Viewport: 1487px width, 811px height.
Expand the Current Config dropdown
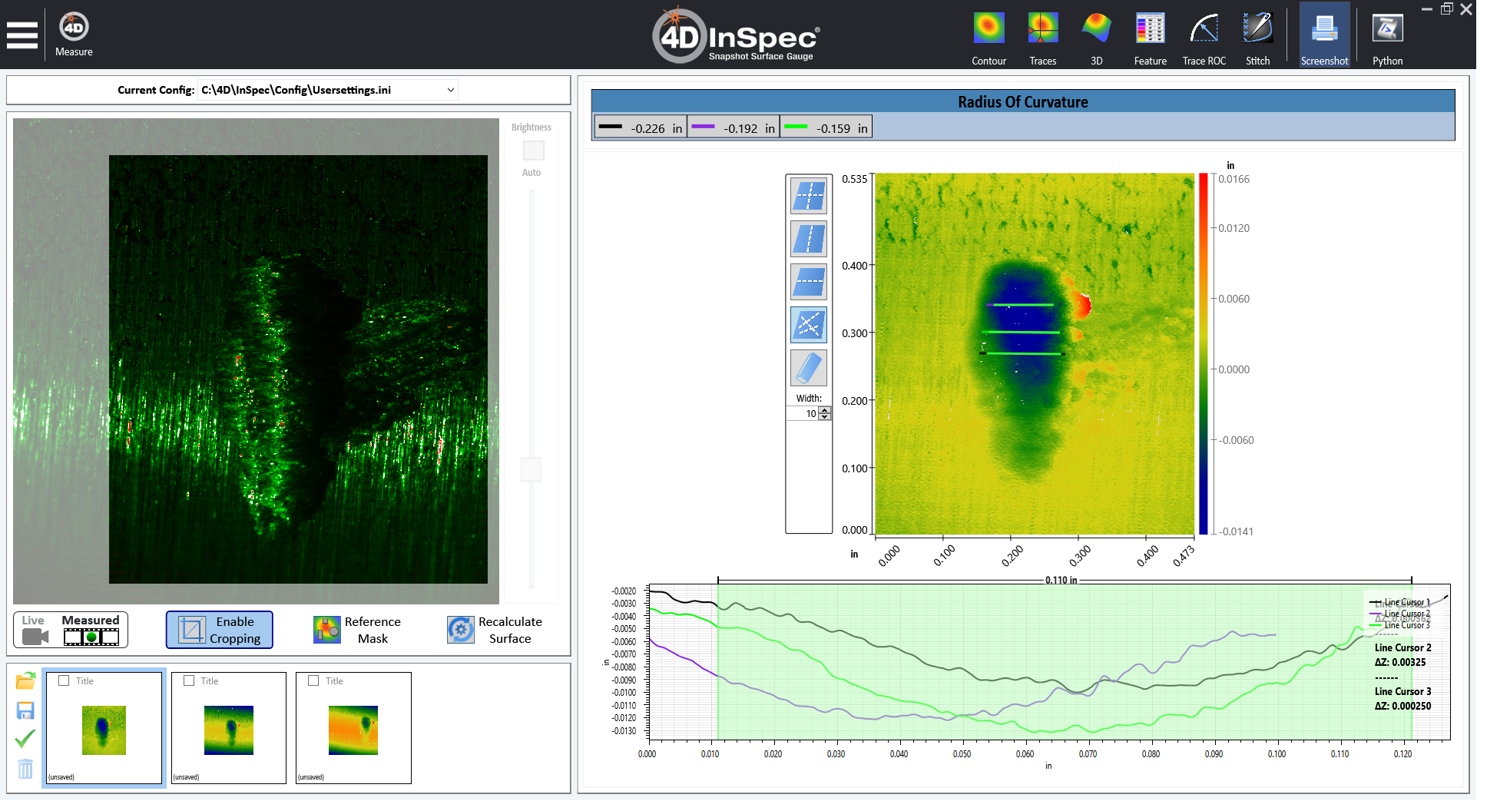[451, 90]
